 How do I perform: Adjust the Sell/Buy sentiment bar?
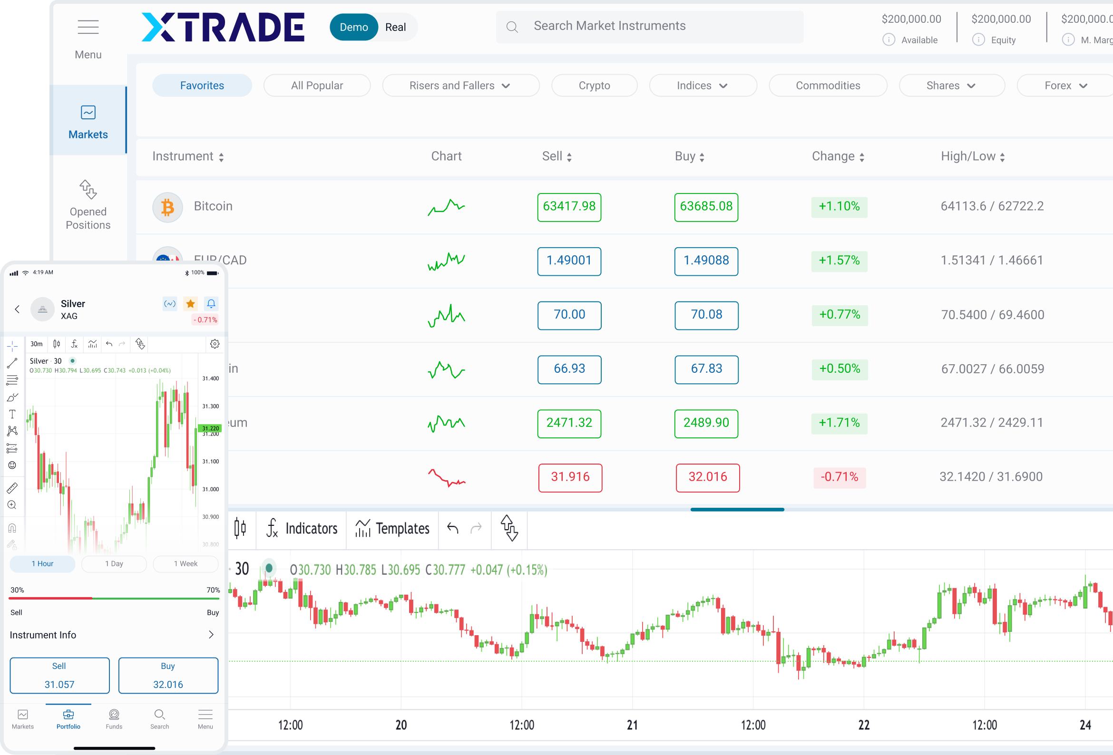(x=114, y=598)
